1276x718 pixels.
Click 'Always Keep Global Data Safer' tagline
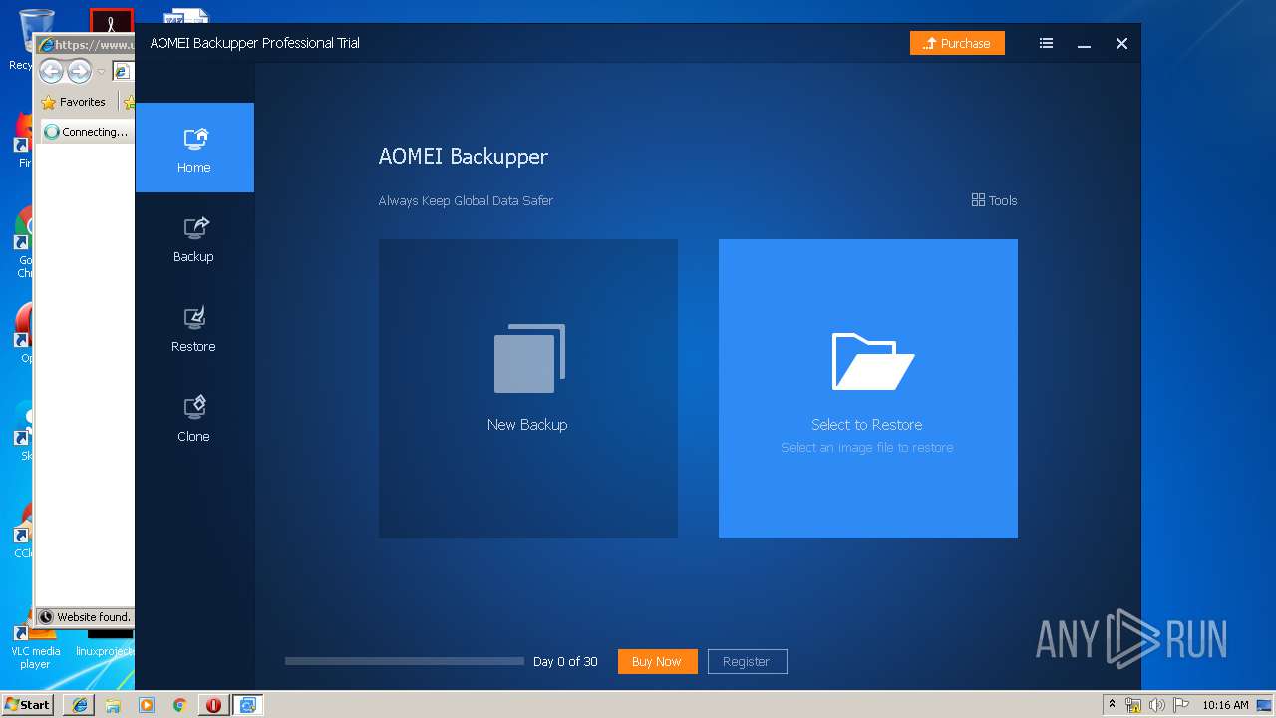point(466,200)
